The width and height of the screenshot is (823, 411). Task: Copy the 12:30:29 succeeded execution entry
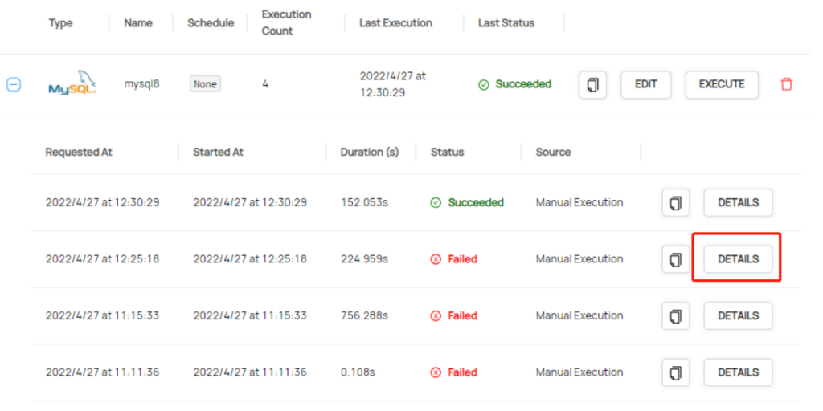(x=676, y=203)
